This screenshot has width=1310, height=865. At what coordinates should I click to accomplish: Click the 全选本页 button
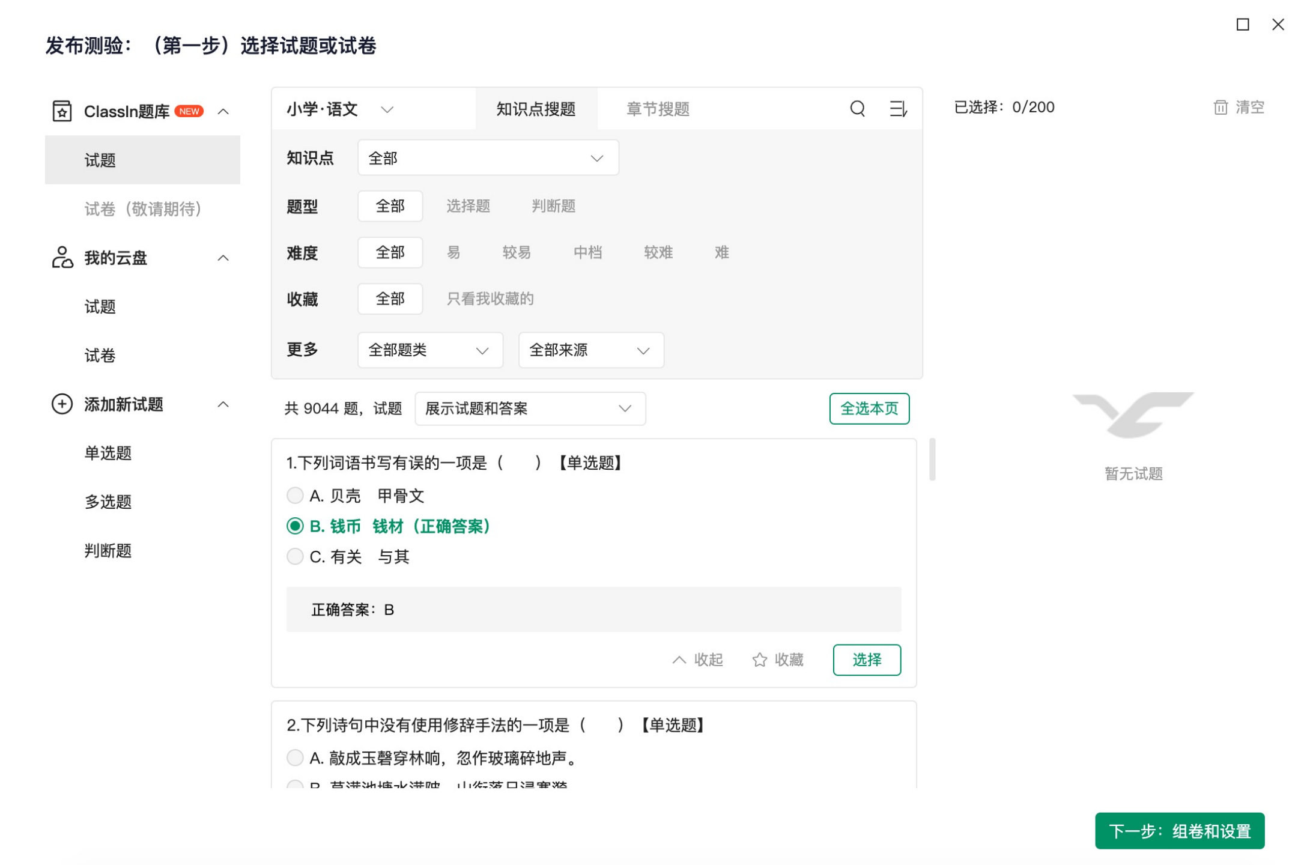869,408
